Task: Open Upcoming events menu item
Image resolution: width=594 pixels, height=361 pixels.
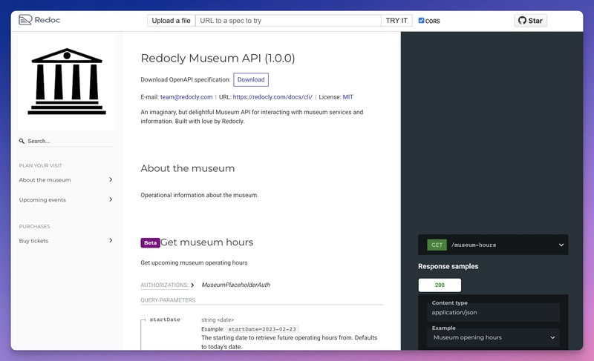Action: 42,200
